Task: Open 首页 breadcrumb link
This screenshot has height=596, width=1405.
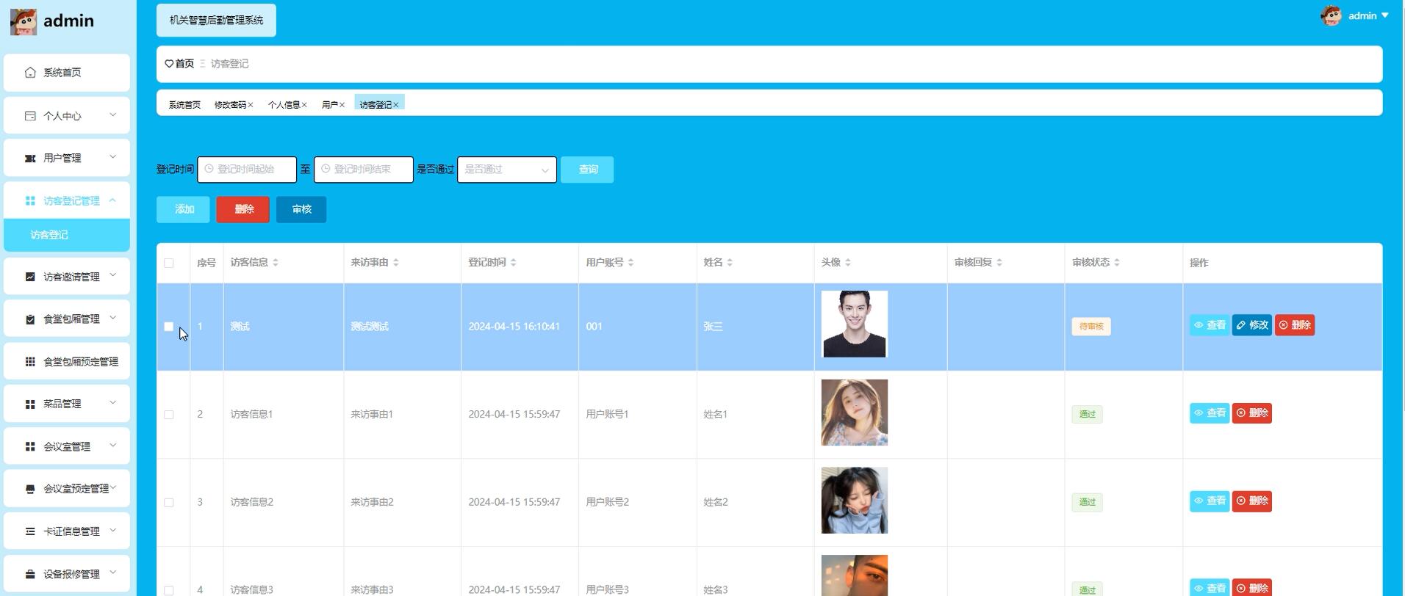Action: (184, 64)
